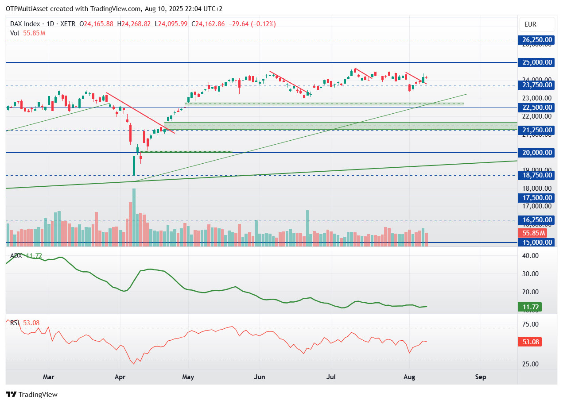The image size is (563, 404).
Task: Select the 20,000.00 horizontal level label
Action: 536,153
